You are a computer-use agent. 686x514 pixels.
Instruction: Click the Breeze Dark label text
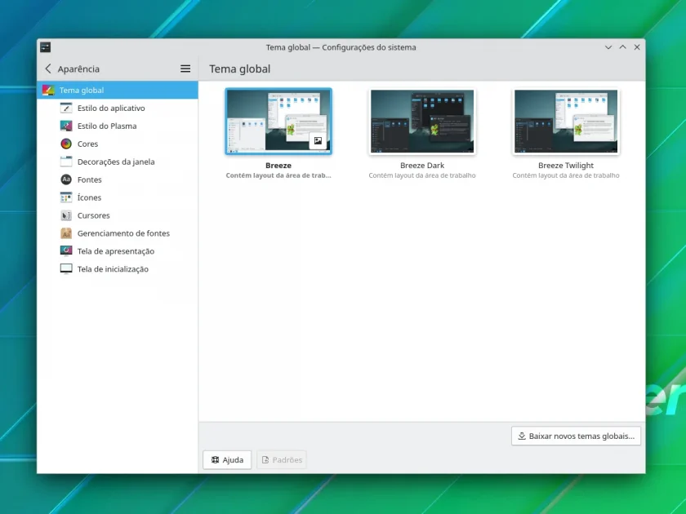click(x=422, y=165)
